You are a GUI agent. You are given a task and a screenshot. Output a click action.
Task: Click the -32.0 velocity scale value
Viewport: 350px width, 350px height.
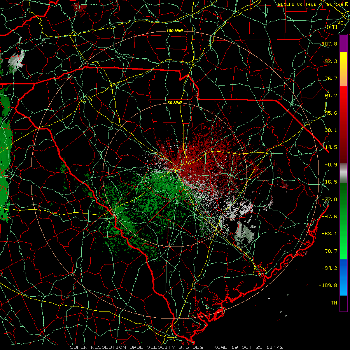pyautogui.click(x=329, y=199)
